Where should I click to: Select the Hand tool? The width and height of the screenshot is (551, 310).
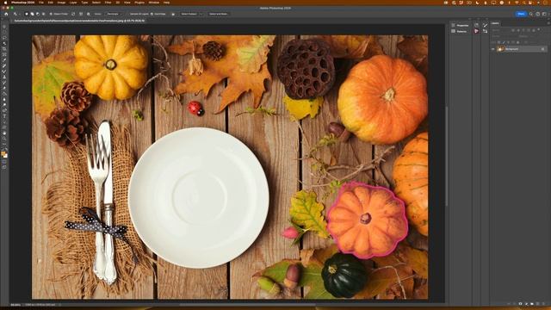(4, 133)
